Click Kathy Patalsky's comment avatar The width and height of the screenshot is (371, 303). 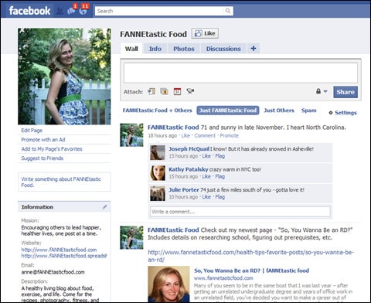[158, 173]
